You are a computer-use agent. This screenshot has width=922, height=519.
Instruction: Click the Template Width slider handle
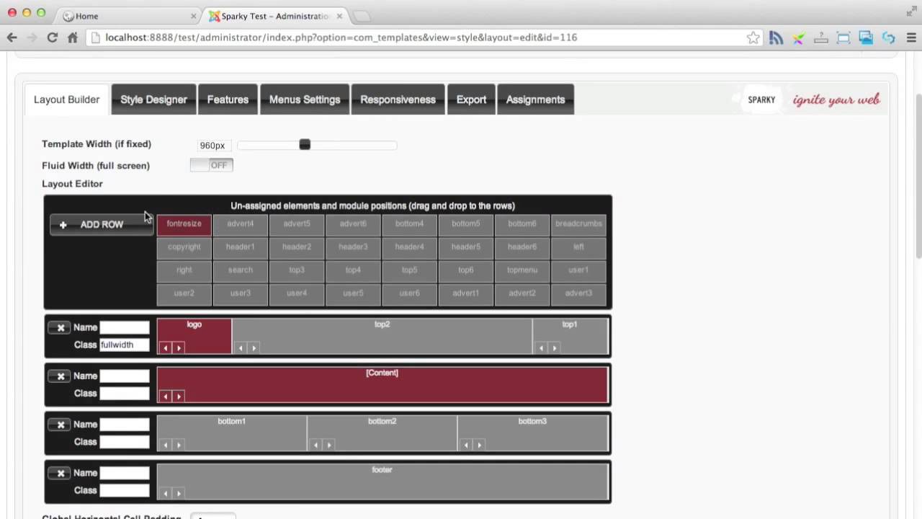coord(305,145)
